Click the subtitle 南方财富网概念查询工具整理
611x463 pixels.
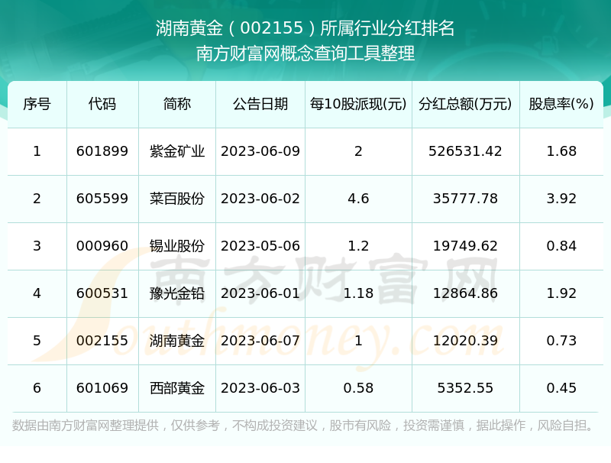click(x=305, y=53)
